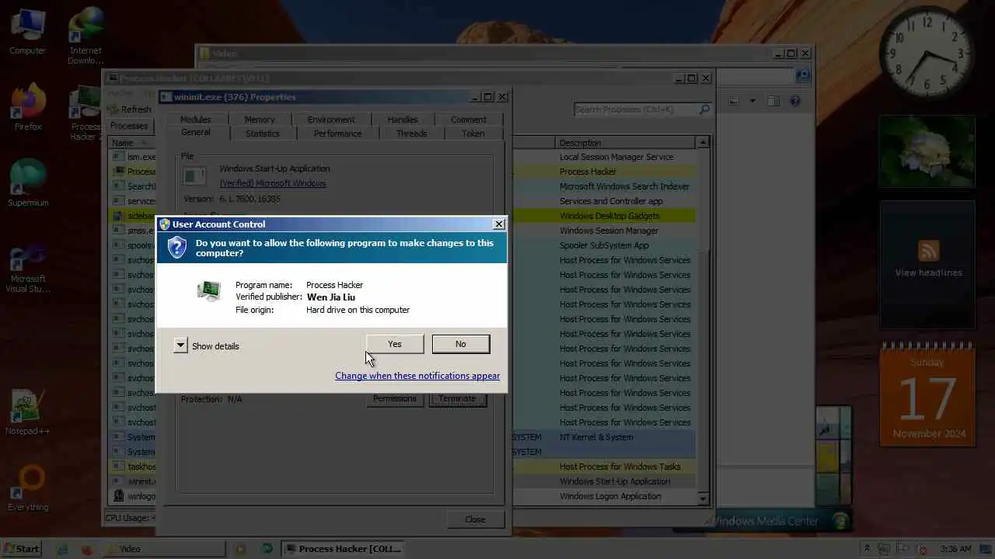Click the winlogon process icon in the list
The height and width of the screenshot is (559, 995).
coord(118,496)
